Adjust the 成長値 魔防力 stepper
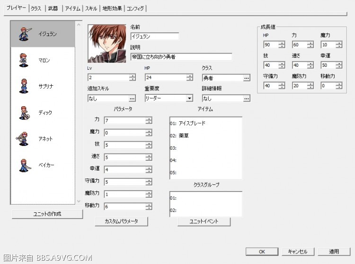 (x=311, y=86)
